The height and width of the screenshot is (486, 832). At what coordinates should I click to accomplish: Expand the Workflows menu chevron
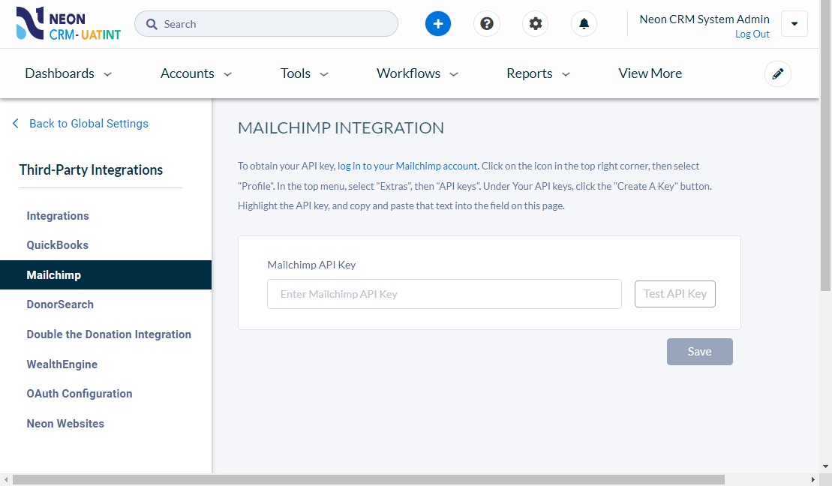point(454,74)
